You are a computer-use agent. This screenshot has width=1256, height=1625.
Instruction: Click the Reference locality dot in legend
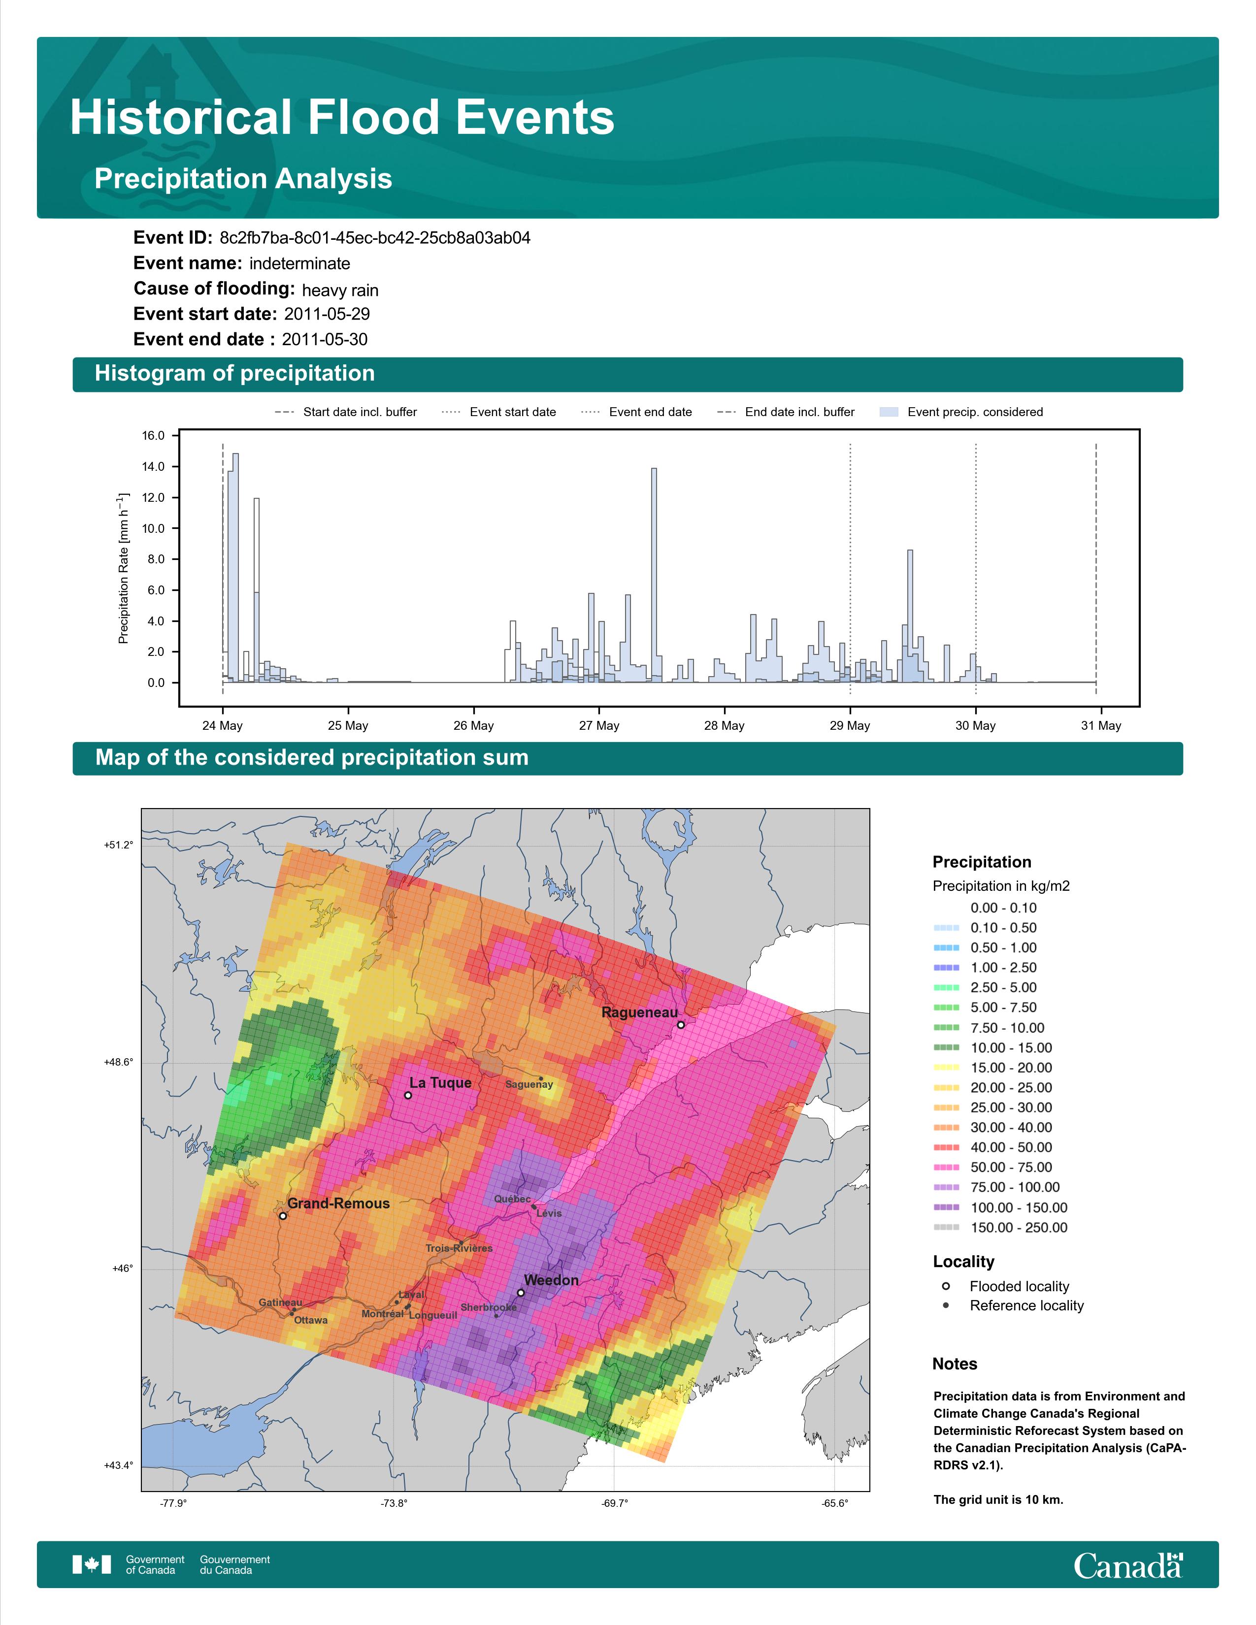click(x=946, y=1306)
